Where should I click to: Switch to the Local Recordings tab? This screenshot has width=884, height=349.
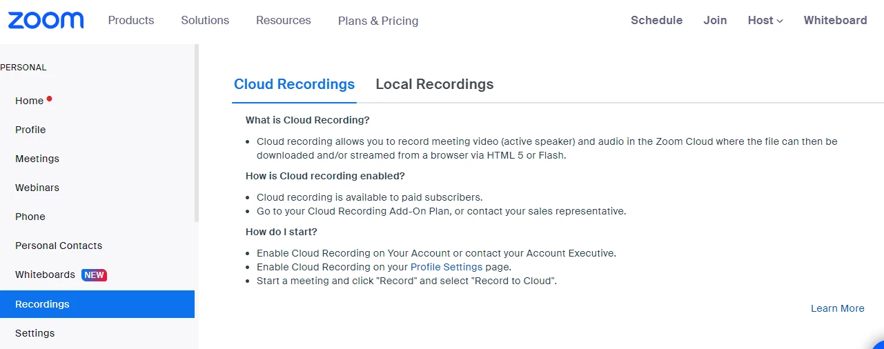(x=435, y=84)
